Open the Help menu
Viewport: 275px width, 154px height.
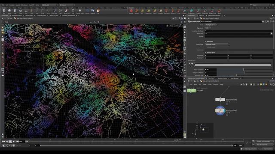pos(37,5)
